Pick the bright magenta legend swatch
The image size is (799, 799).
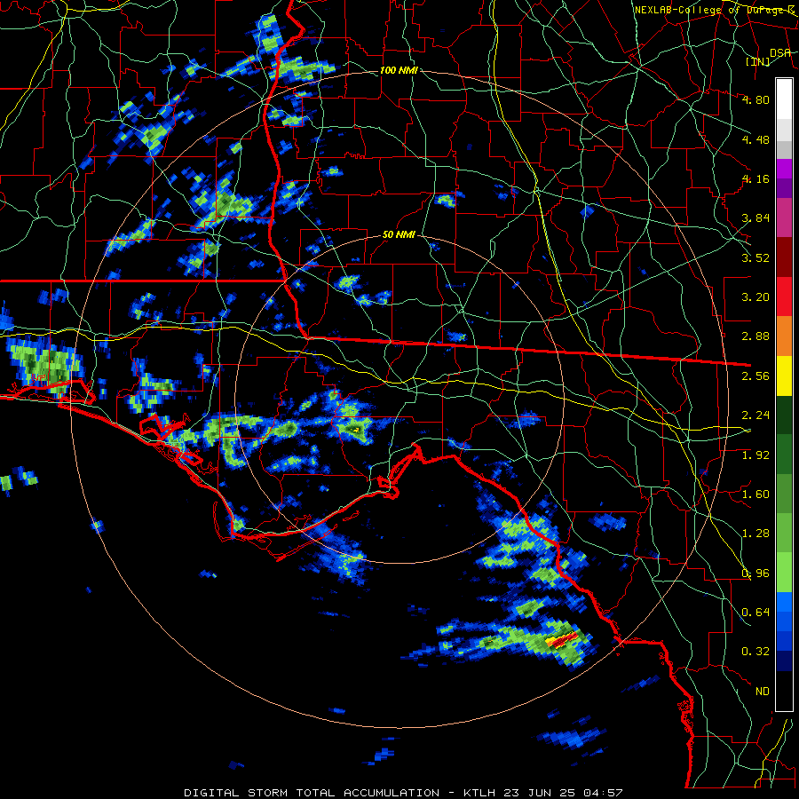tap(784, 169)
